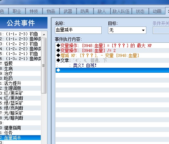Screen dimensions: 169x144
Task: Edit the 名称 field containing 血量减半
Action: pos(78,30)
